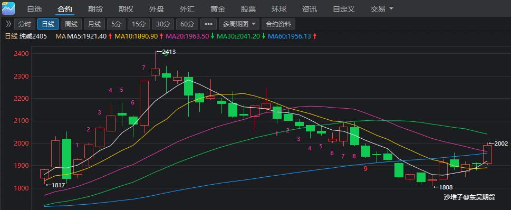This screenshot has width=511, height=210.
Task: Open more periods ellipsis button
Action: coord(209,24)
